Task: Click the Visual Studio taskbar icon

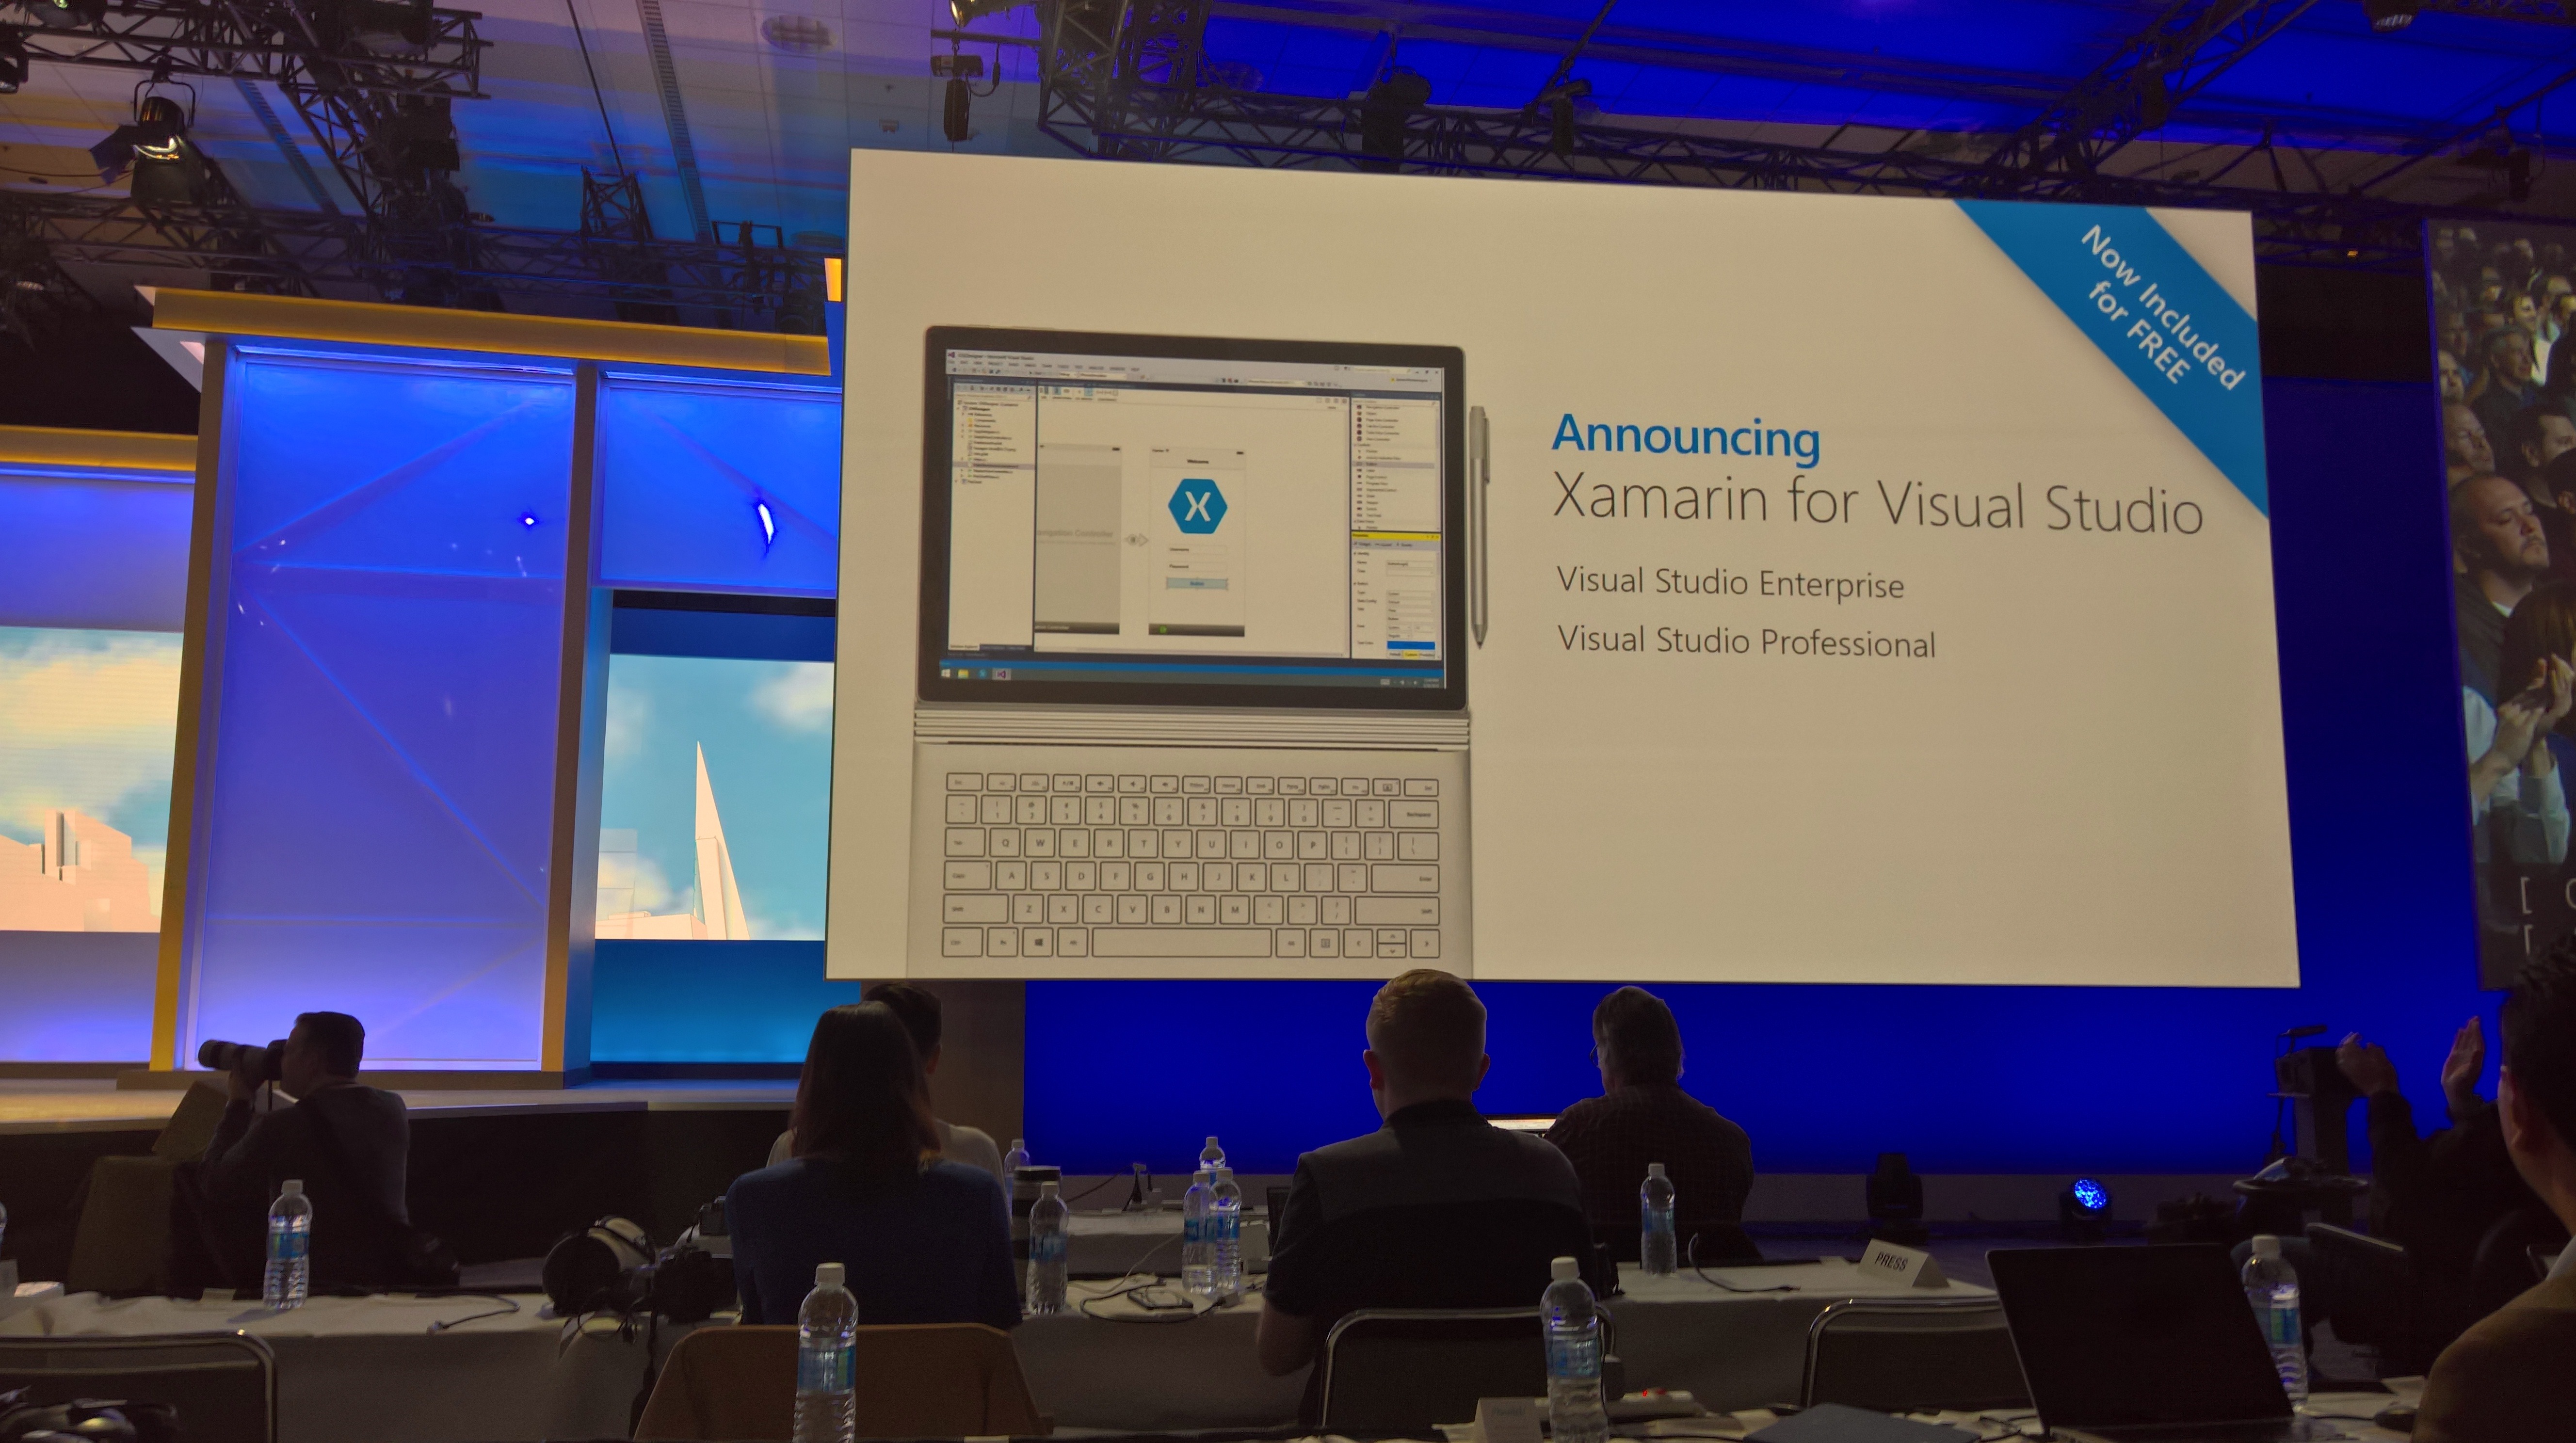Action: [x=1001, y=674]
